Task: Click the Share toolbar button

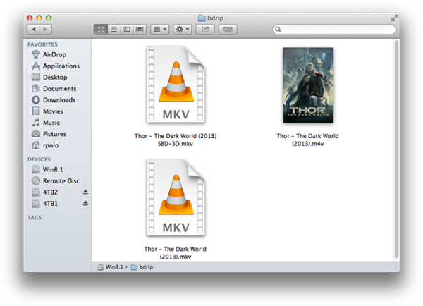Action: tap(205, 29)
